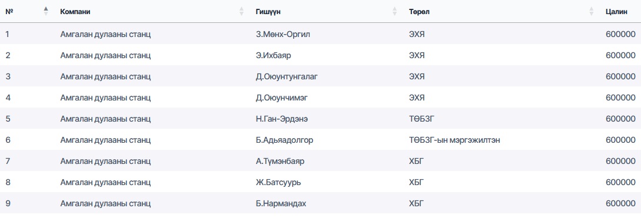This screenshot has width=641, height=218.
Task: Toggle sort icon in Гишүүн column header
Action: (394, 11)
